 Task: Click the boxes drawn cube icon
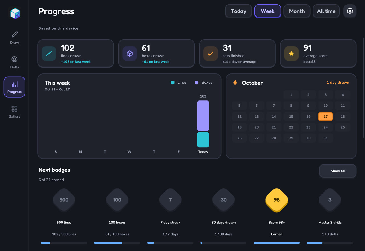click(x=130, y=54)
